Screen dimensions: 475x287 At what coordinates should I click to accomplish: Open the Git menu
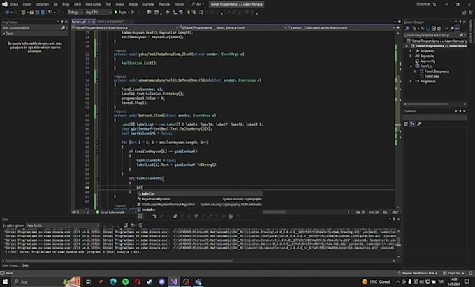(56, 4)
